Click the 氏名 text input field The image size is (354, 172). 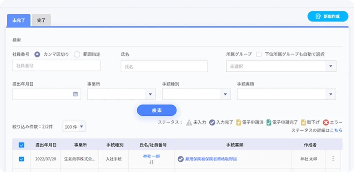(x=164, y=66)
